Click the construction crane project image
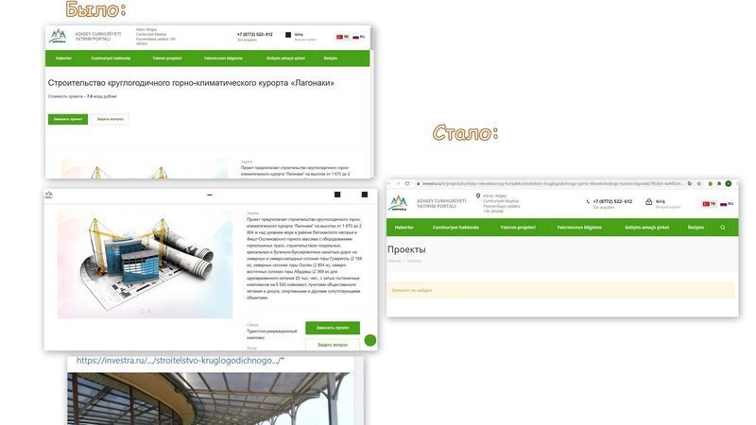The height and width of the screenshot is (425, 756). coord(146,263)
